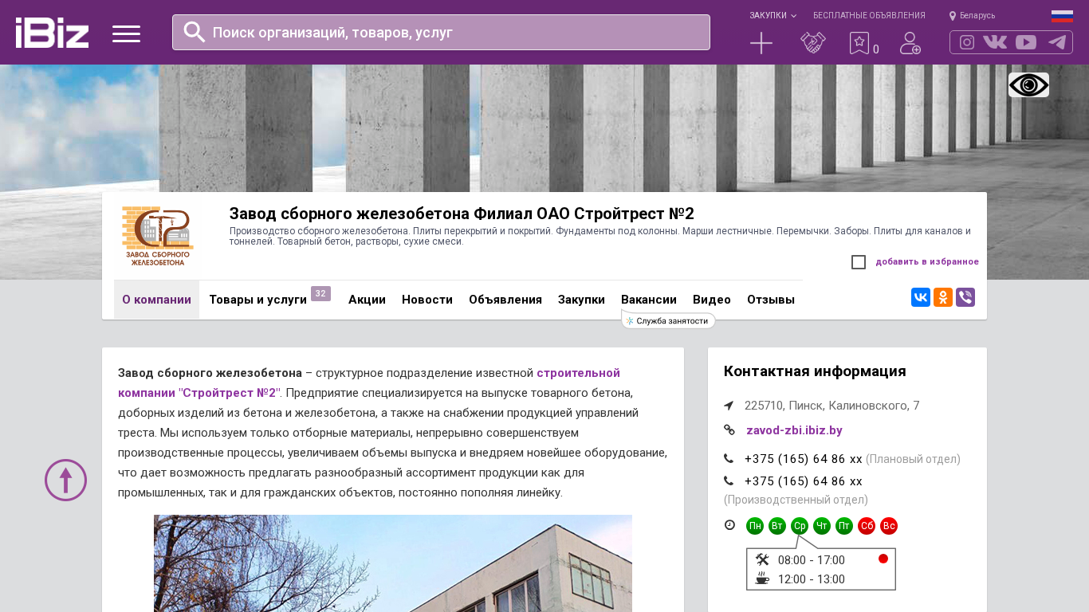The width and height of the screenshot is (1089, 612).
Task: Open favorites star bookmark icon
Action: pos(859,43)
